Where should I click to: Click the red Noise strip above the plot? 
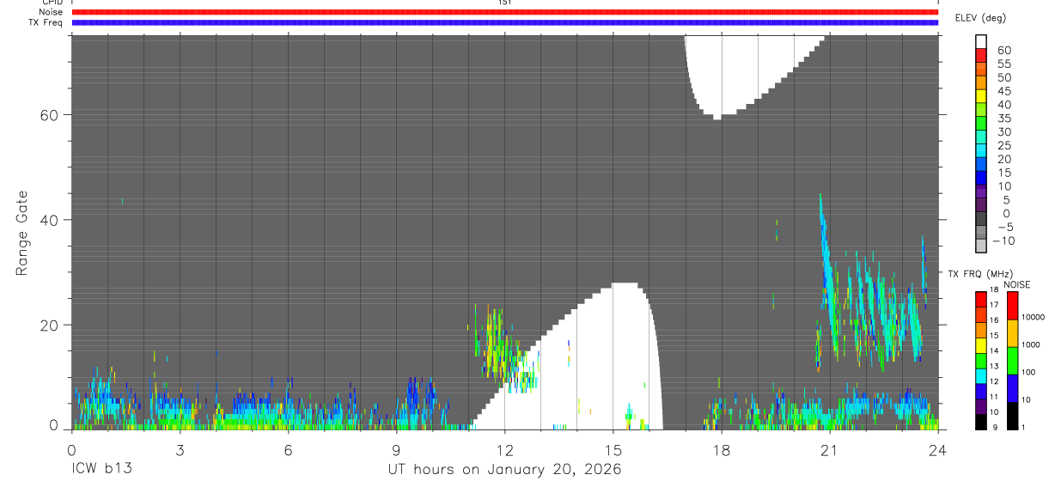[504, 12]
